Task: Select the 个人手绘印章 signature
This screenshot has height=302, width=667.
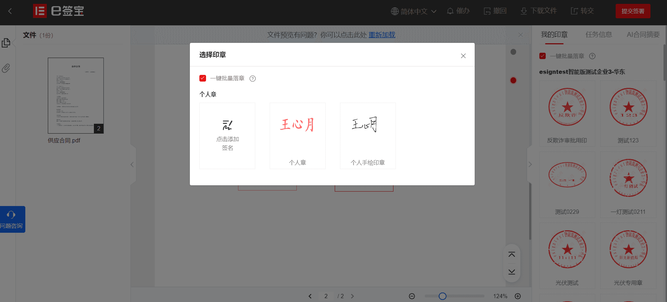Action: 368,136
